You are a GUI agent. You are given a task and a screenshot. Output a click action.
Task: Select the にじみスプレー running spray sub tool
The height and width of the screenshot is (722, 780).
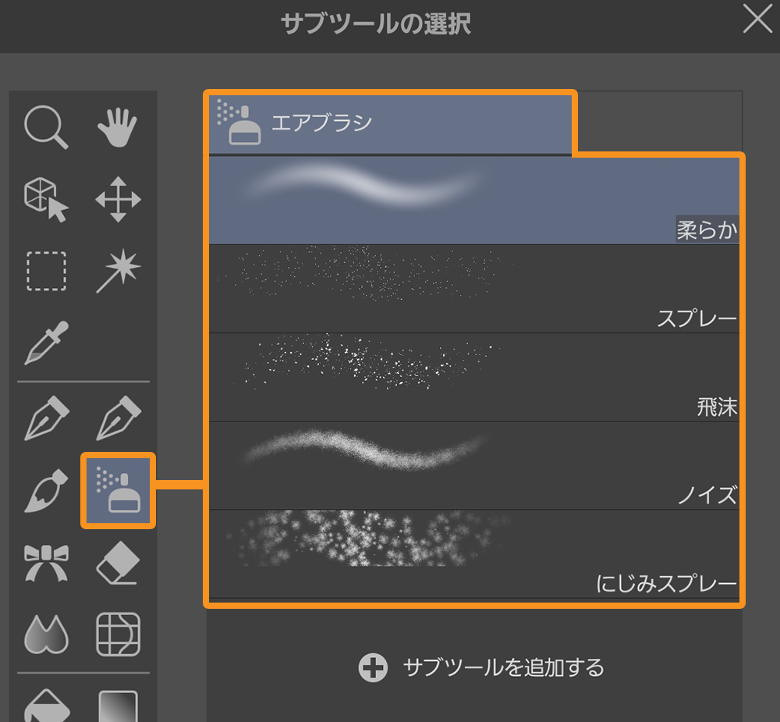tap(473, 553)
